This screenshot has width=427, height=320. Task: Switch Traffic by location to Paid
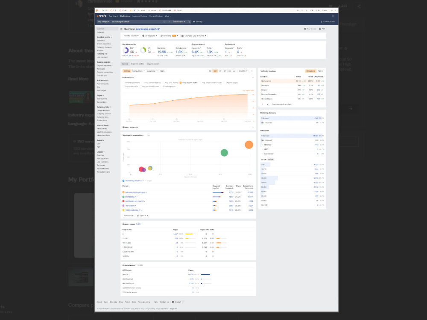click(320, 71)
